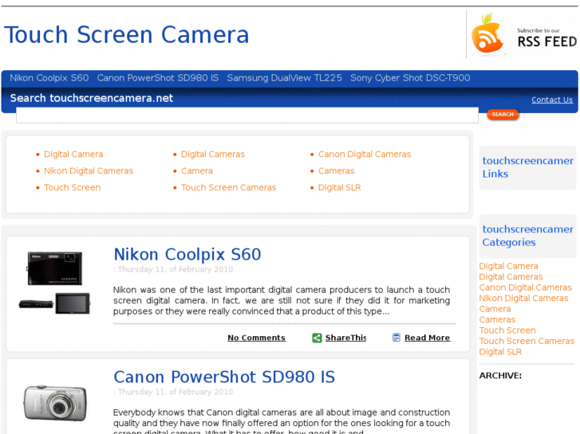Image resolution: width=580 pixels, height=434 pixels.
Task: Click ShareThis text under Nikon article
Action: 345,338
